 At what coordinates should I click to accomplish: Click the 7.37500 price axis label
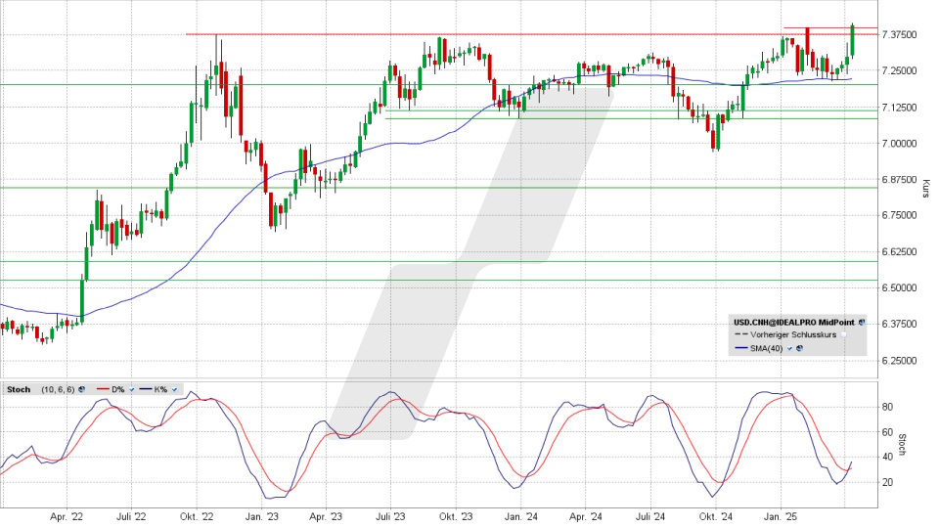(x=900, y=35)
